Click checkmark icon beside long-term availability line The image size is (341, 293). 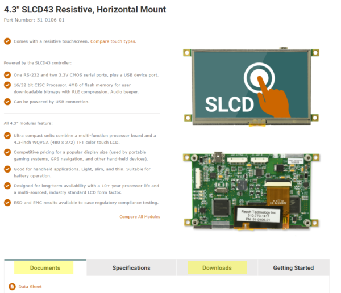(x=7, y=186)
